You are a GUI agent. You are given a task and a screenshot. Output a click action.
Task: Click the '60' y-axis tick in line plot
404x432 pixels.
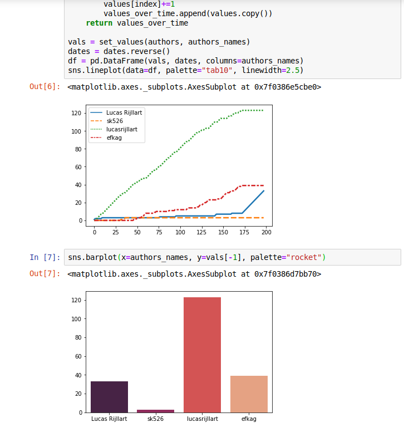[x=78, y=167]
